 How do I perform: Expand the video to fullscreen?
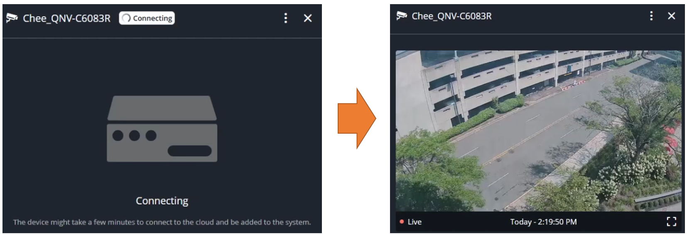(x=671, y=222)
